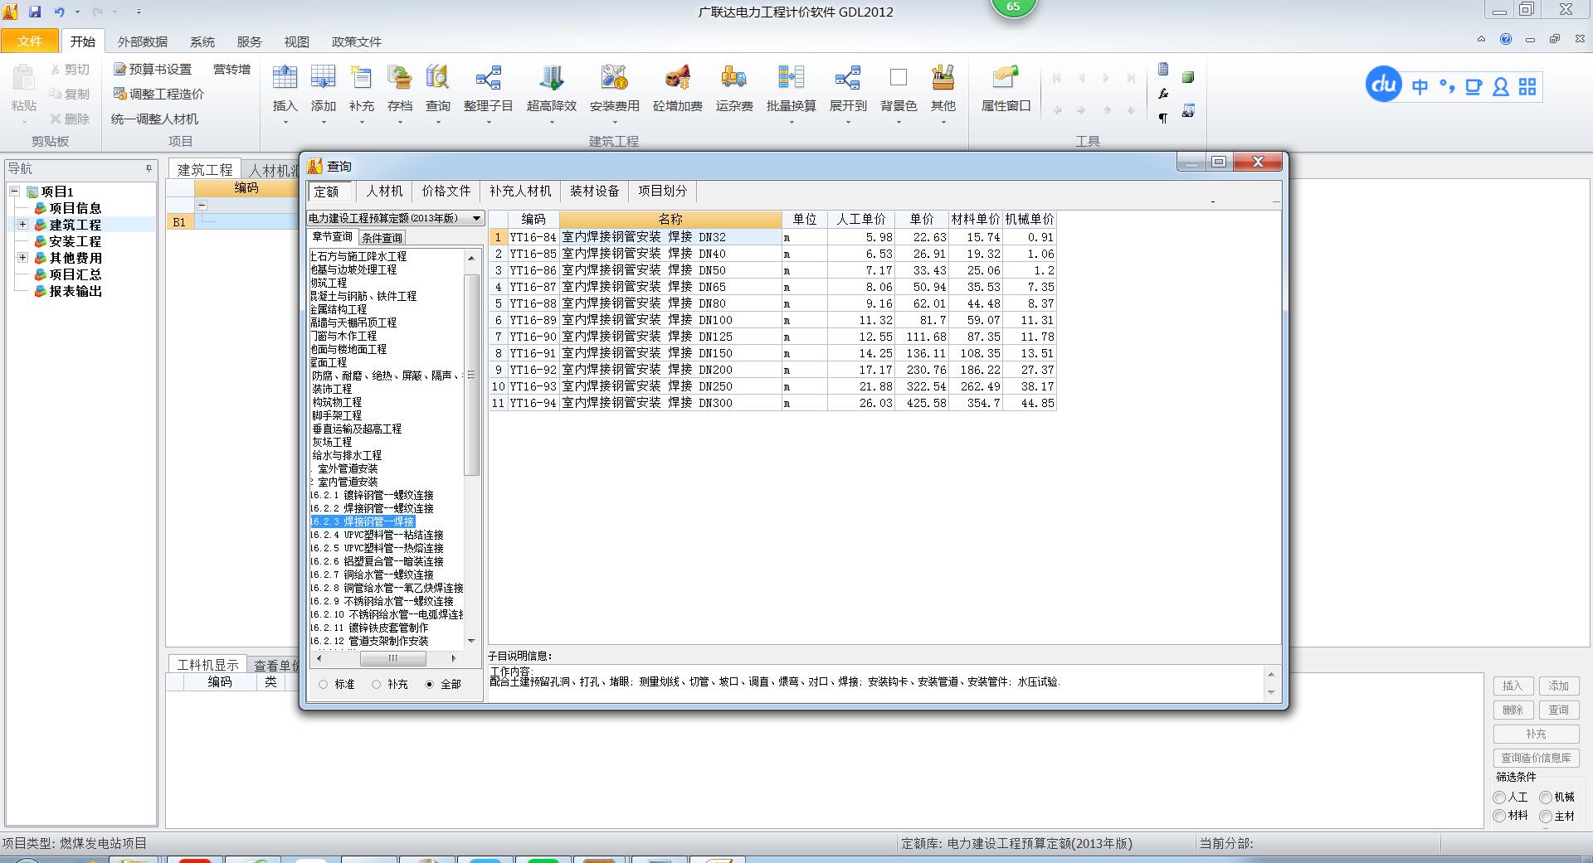Click the 背景色 ribbon icon
Image resolution: width=1593 pixels, height=863 pixels.
tap(898, 78)
